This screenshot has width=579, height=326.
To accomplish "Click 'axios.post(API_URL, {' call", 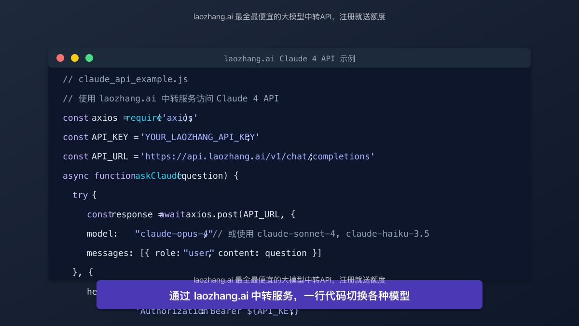I will tap(240, 214).
